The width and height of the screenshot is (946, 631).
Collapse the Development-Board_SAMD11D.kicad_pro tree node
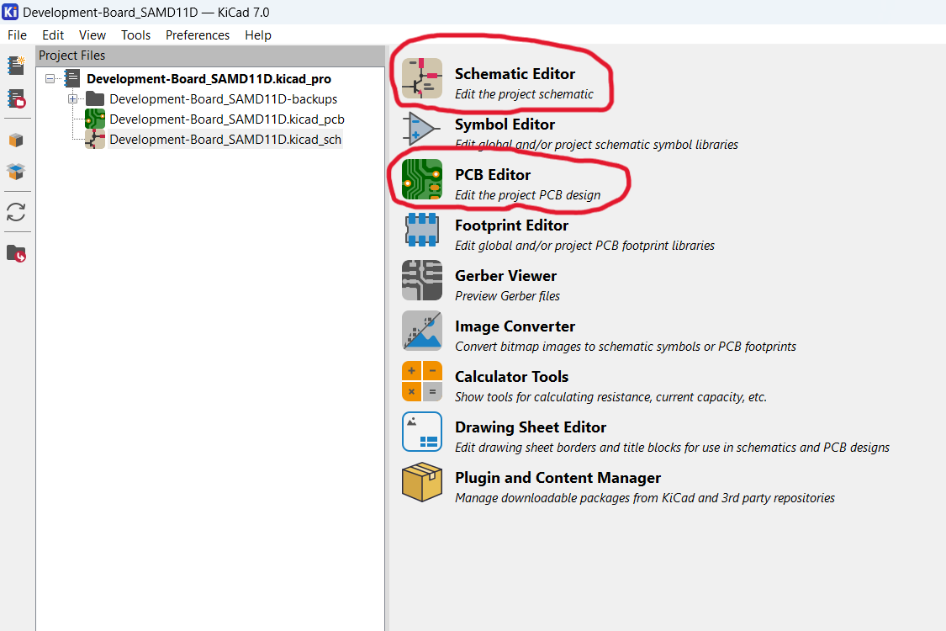[x=50, y=79]
